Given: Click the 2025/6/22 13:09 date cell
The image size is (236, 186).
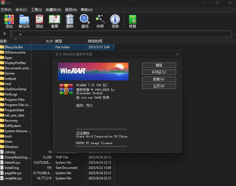Looking at the screenshot, I should coord(100,168).
